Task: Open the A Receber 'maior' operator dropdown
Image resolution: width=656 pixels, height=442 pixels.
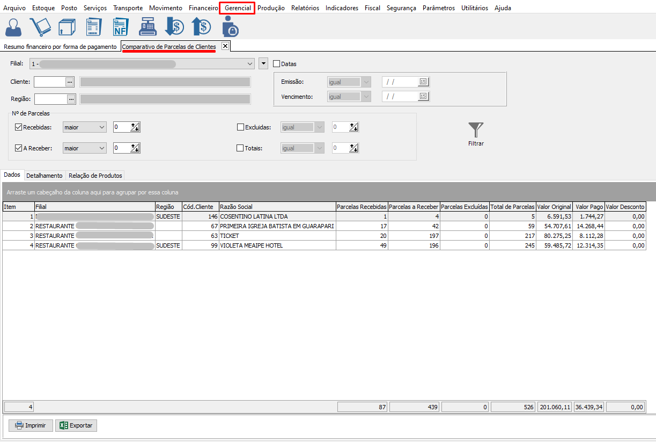Action: click(85, 148)
